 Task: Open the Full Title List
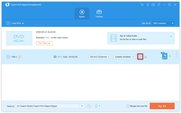[44, 43]
